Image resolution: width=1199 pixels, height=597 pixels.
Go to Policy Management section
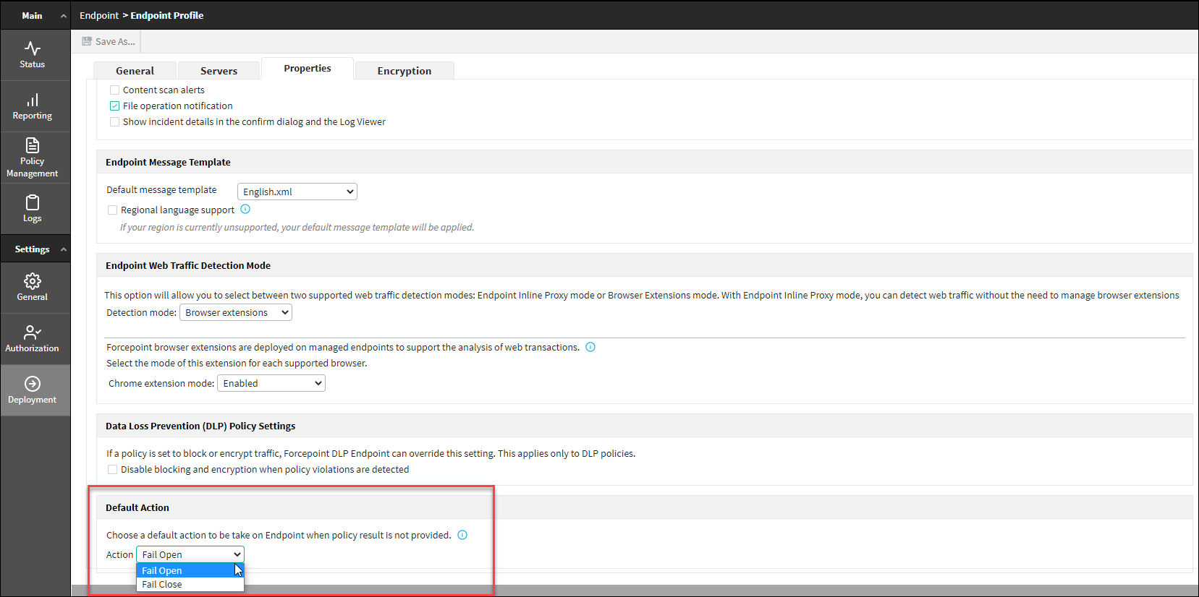(x=33, y=158)
